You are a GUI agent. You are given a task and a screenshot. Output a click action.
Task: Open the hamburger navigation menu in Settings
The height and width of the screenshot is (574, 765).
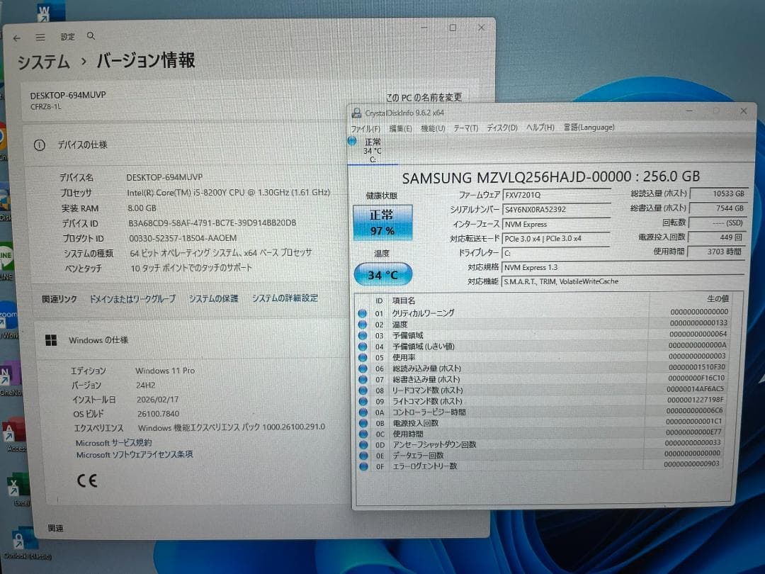tap(40, 37)
